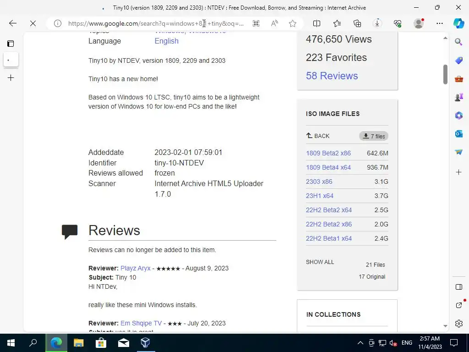469x352 pixels.
Task: Select the 476,650 Views text
Action: 338,39
